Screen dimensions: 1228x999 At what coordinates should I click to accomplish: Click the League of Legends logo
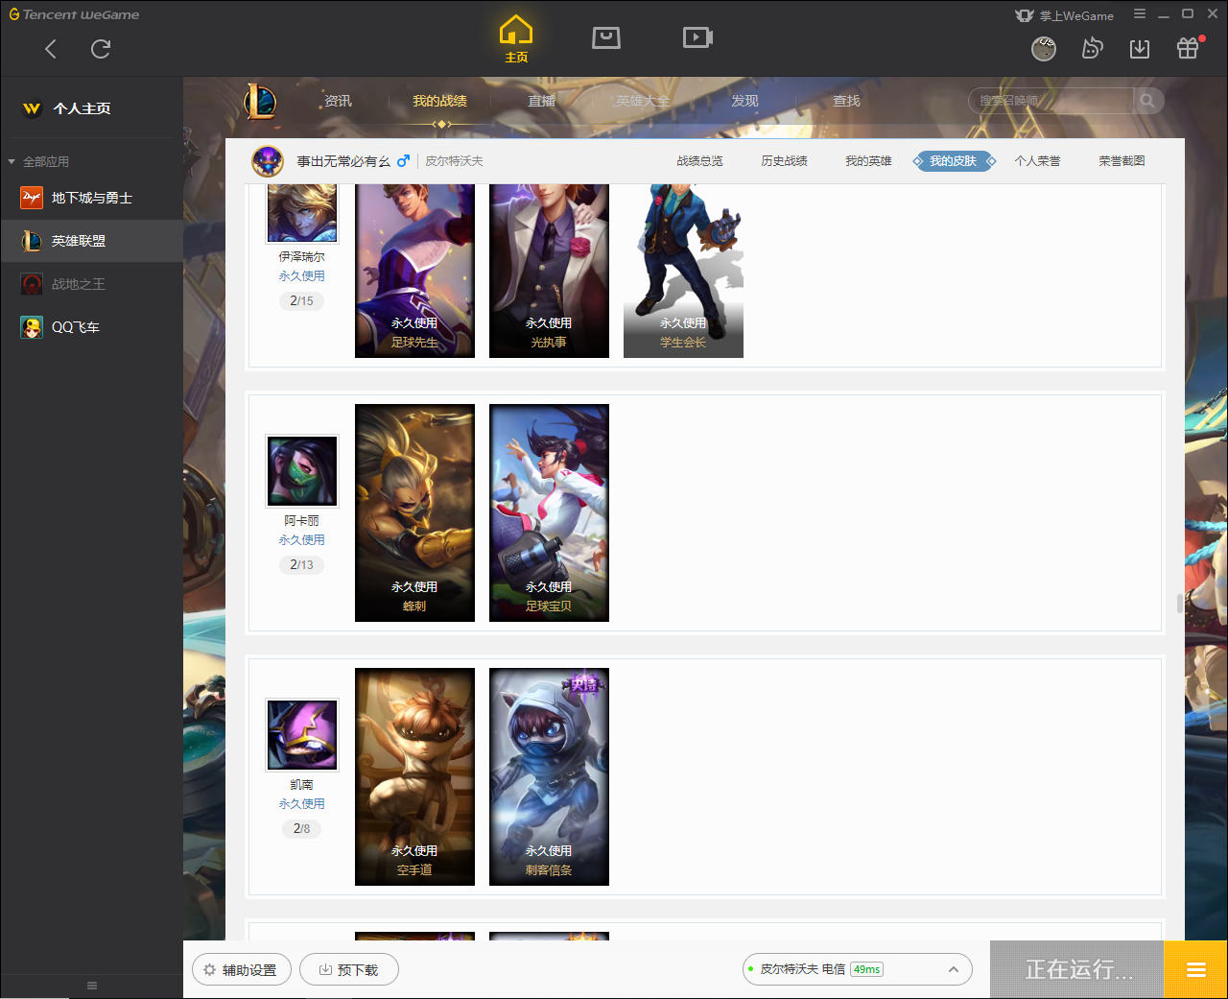tap(260, 101)
